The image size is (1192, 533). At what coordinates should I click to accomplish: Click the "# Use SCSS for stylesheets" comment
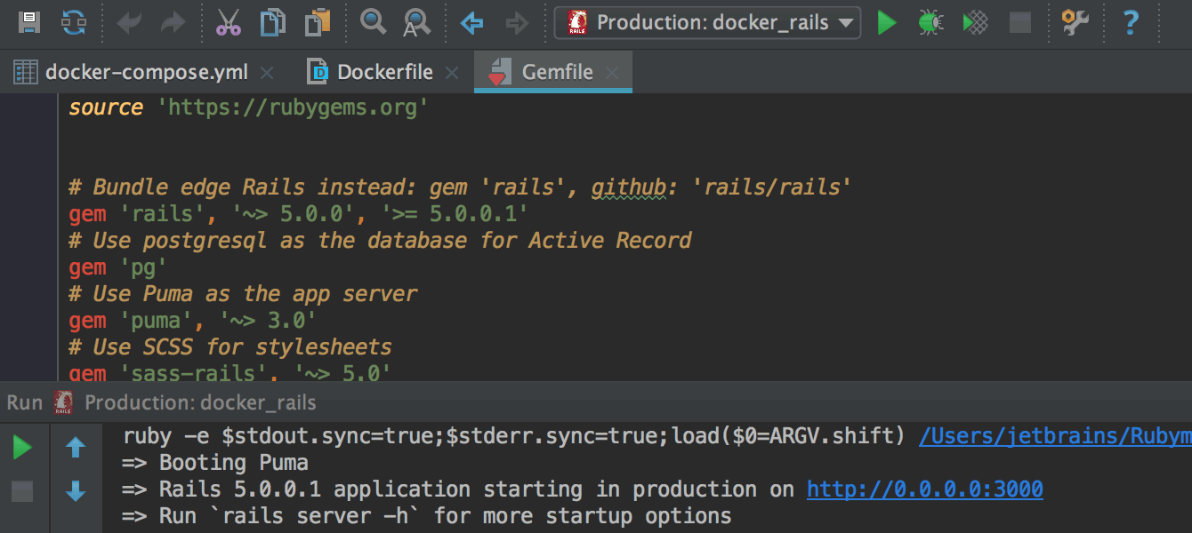tap(230, 346)
